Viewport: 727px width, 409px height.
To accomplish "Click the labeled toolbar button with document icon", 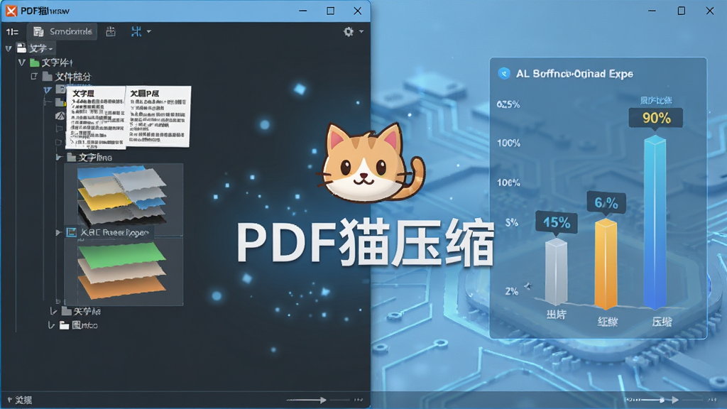I will 62,31.
